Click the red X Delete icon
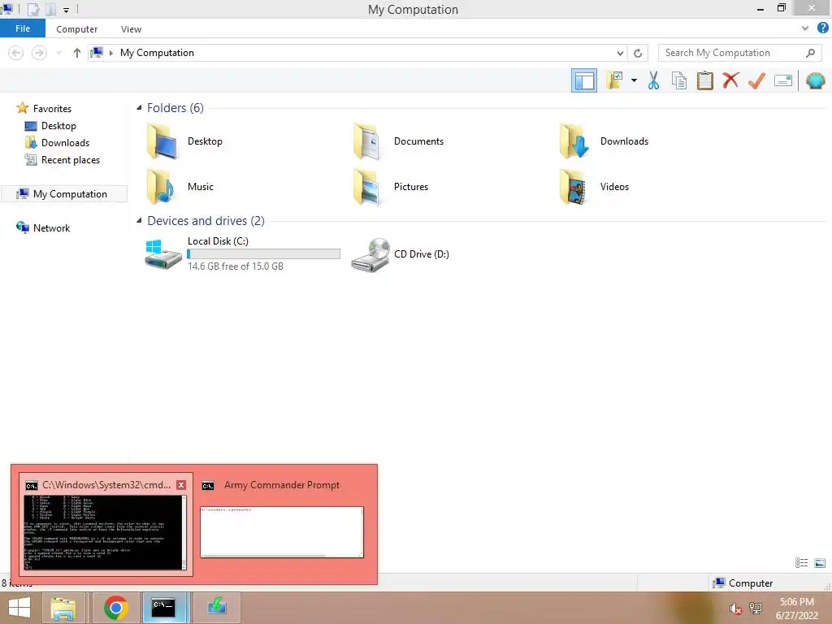The height and width of the screenshot is (624, 832). coord(730,80)
